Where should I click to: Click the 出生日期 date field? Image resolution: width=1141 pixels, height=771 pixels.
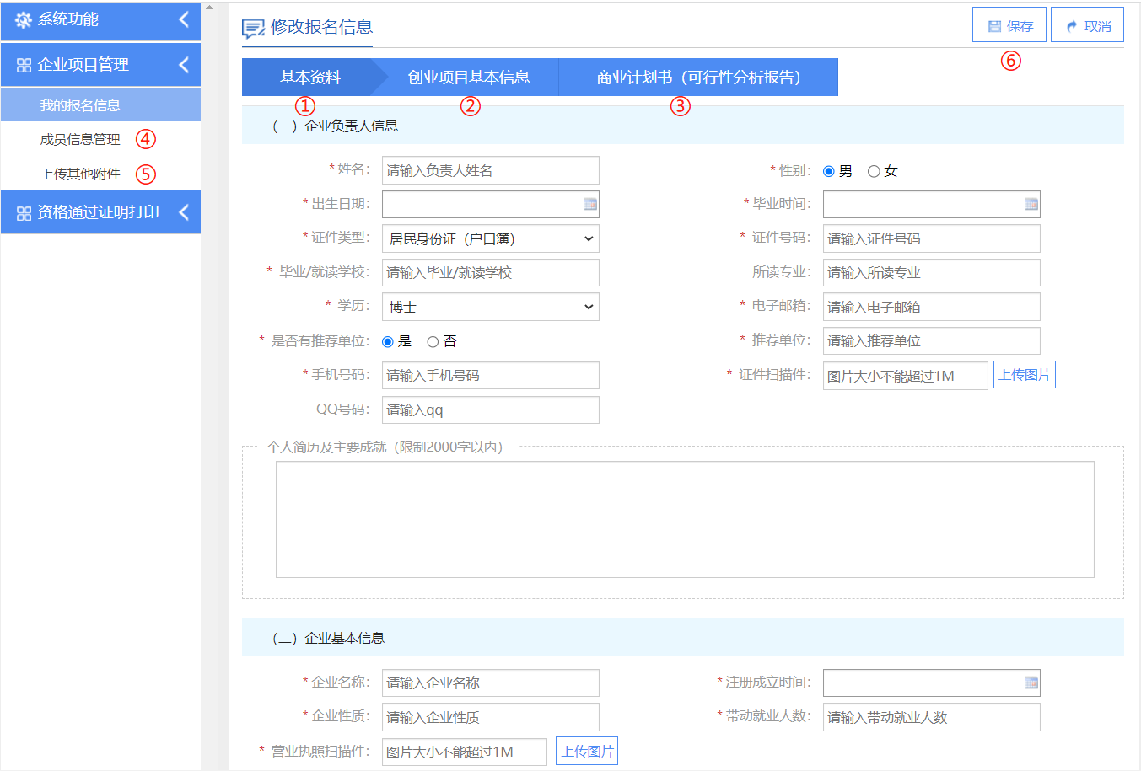pos(491,204)
